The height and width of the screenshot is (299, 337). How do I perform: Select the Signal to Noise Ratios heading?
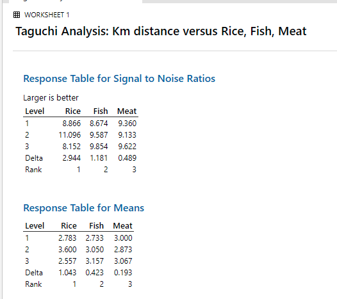click(x=119, y=79)
